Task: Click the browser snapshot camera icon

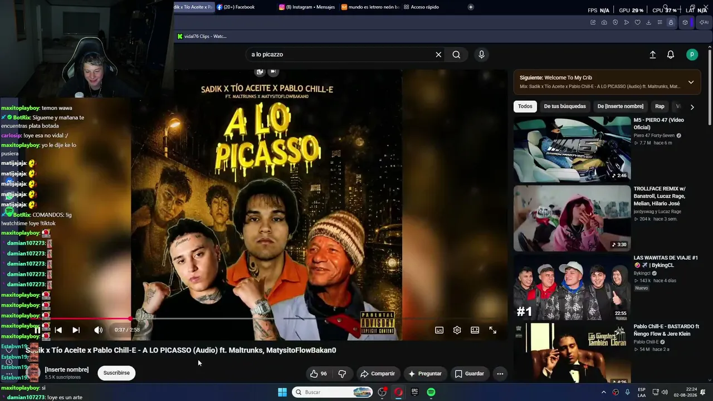Action: pos(604,22)
